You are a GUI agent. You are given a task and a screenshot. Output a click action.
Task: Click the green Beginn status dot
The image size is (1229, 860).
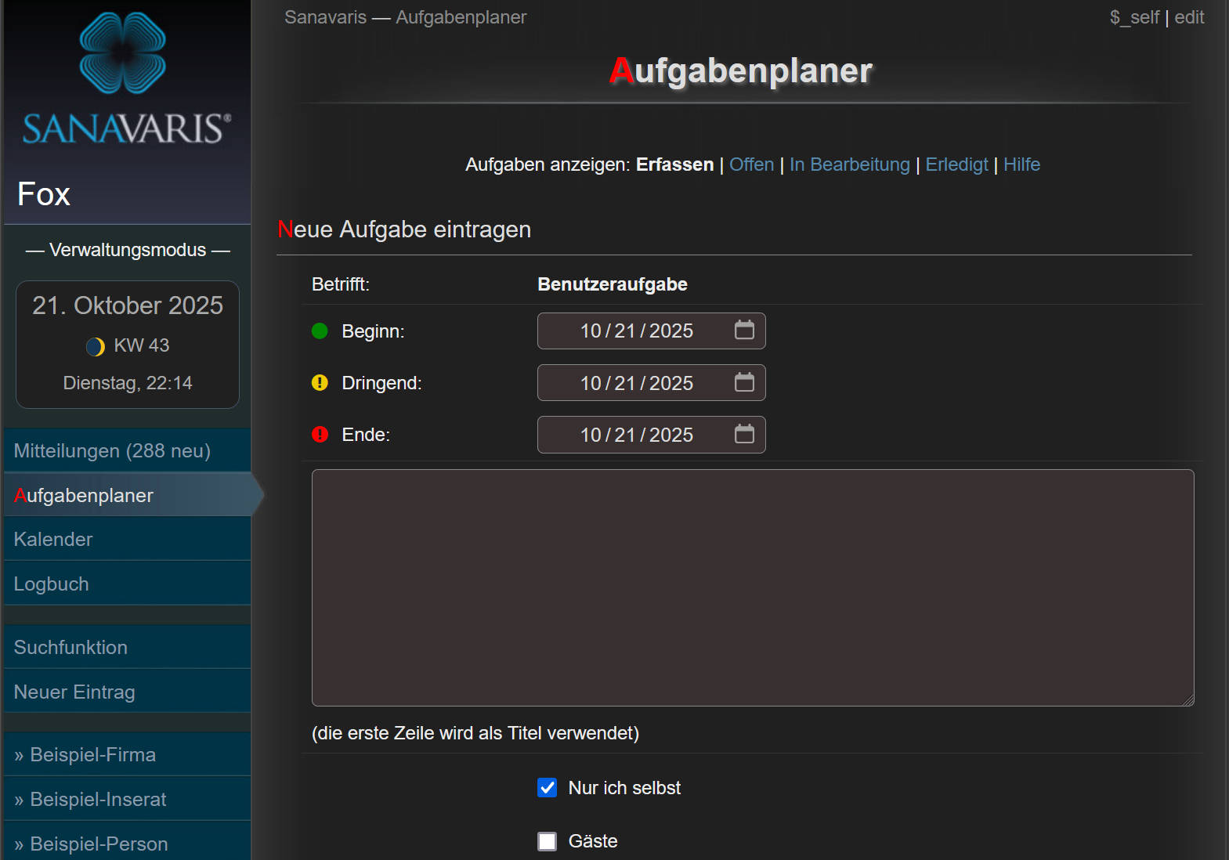coord(320,331)
